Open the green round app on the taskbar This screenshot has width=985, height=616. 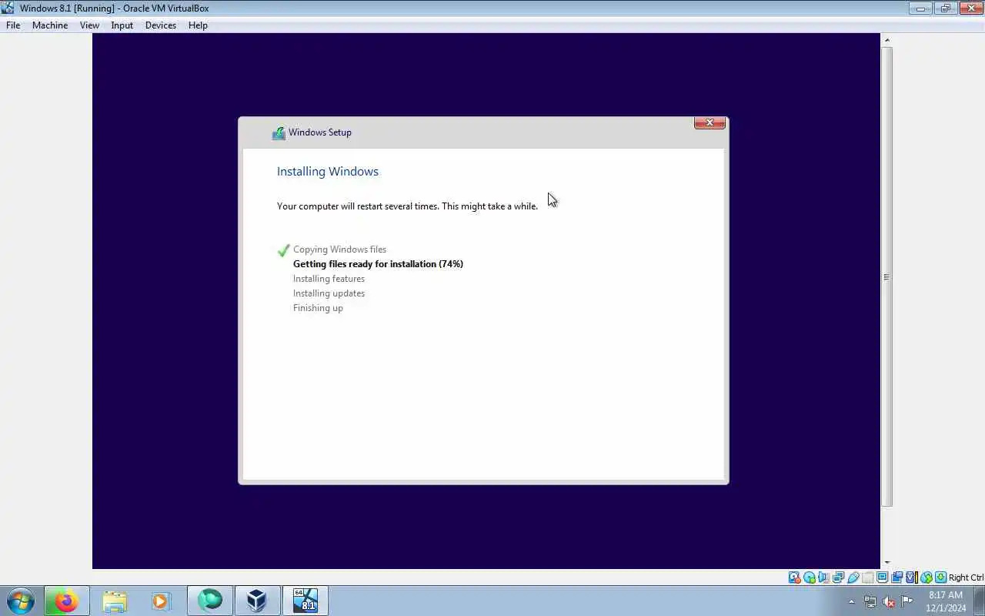[209, 601]
